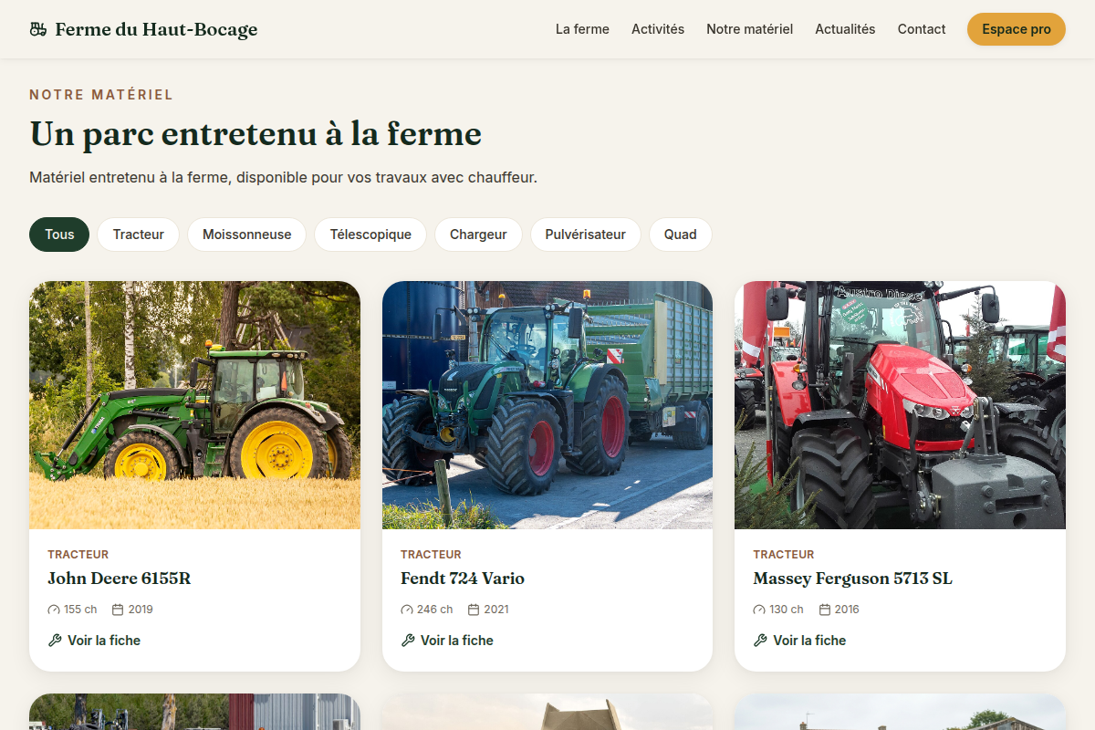Viewport: 1095px width, 730px height.
Task: Open Notre matériel in the navigation
Action: pyautogui.click(x=749, y=29)
